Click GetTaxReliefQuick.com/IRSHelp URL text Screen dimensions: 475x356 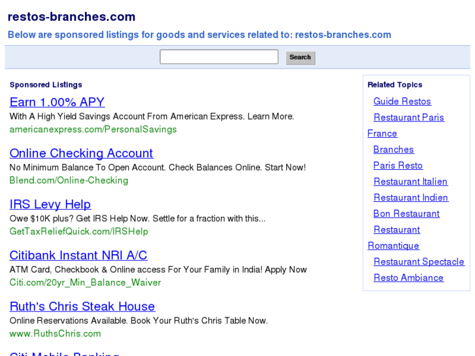coord(79,231)
